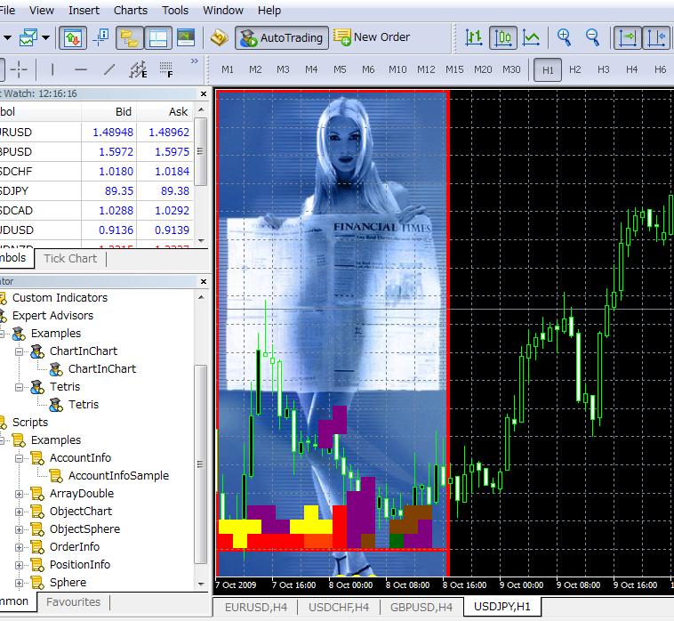This screenshot has height=621, width=674.
Task: Open the profiles dropdown arrow
Action: click(45, 38)
